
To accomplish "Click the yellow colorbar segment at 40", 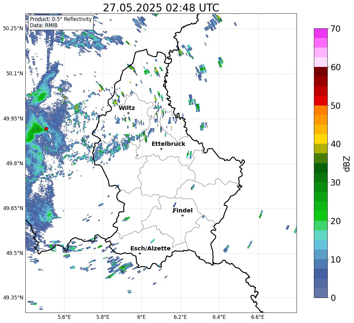I will click(x=321, y=139).
